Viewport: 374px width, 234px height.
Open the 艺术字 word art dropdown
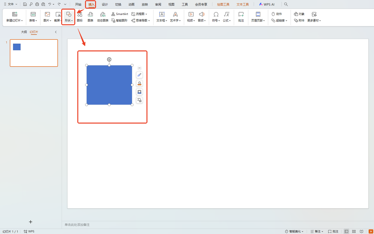175,20
